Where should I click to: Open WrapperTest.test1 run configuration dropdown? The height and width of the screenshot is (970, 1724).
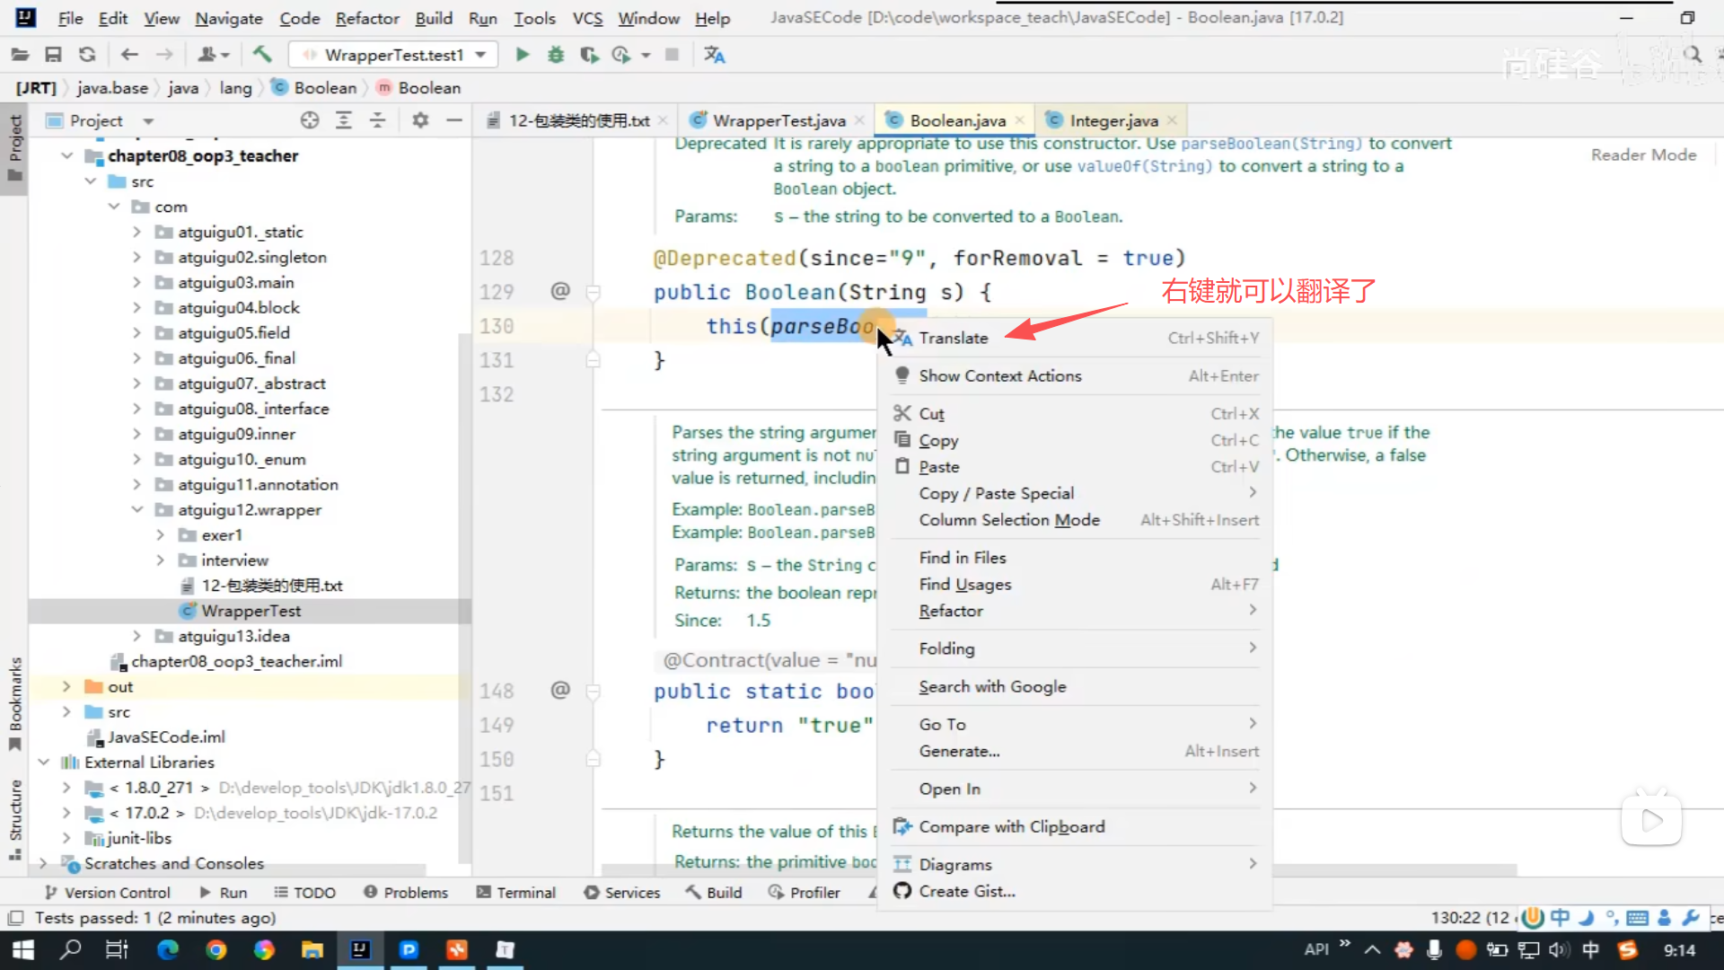(393, 55)
